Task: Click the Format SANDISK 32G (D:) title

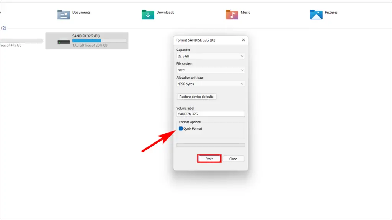Action: click(196, 40)
